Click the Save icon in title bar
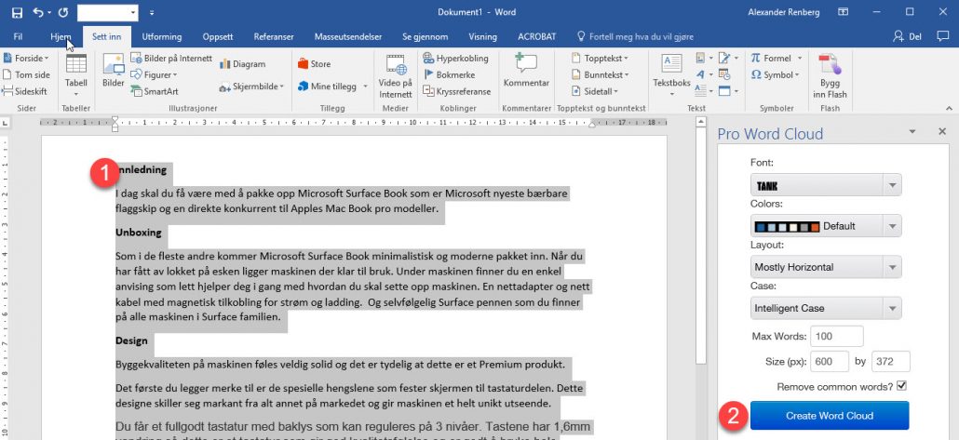This screenshot has height=440, width=959. click(x=18, y=13)
